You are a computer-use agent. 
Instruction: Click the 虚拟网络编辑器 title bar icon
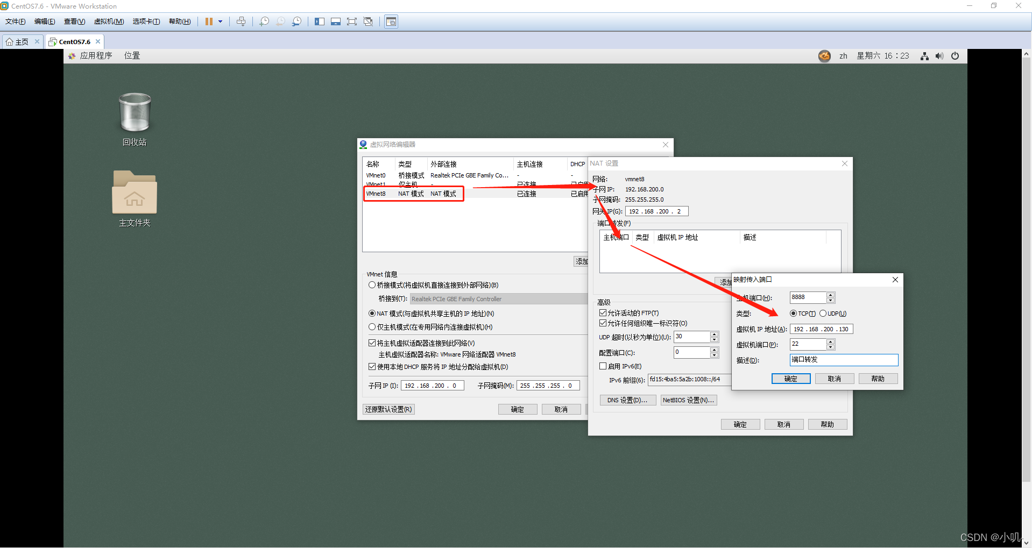363,144
